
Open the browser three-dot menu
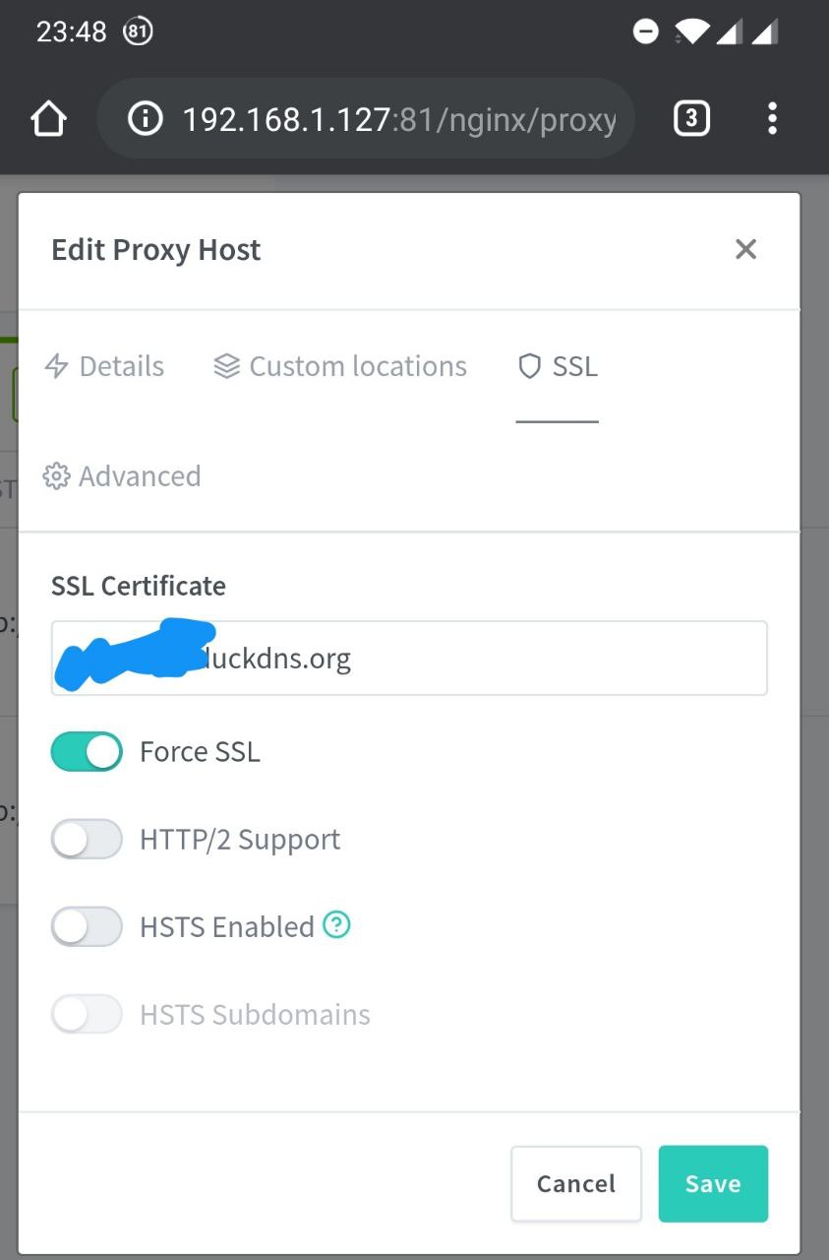[x=772, y=119]
